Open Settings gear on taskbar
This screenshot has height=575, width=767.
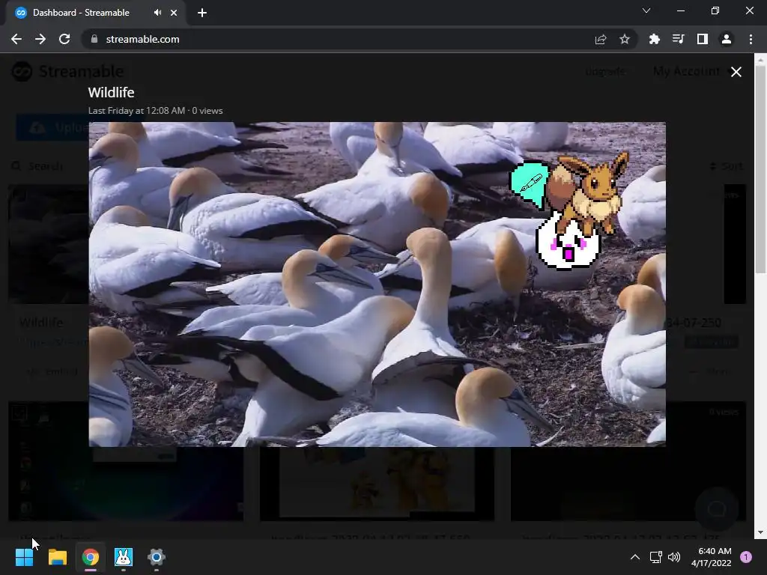tap(157, 557)
